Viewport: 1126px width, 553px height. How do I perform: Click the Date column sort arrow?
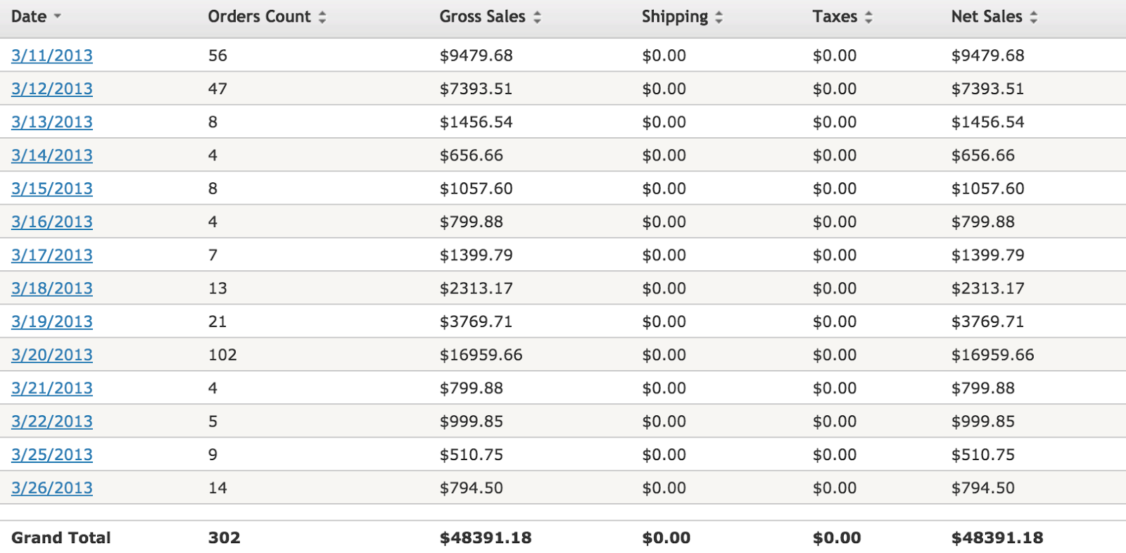click(x=58, y=17)
